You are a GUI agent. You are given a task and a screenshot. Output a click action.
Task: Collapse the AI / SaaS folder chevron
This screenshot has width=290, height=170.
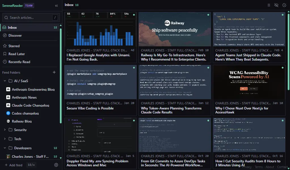(x=5, y=81)
